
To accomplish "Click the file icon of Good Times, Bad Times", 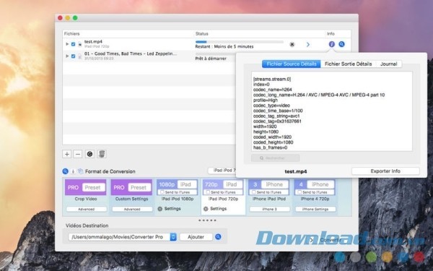I will pyautogui.click(x=80, y=56).
